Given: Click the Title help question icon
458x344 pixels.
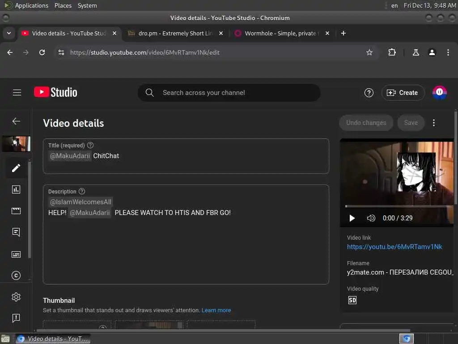Looking at the screenshot, I should click(x=90, y=145).
